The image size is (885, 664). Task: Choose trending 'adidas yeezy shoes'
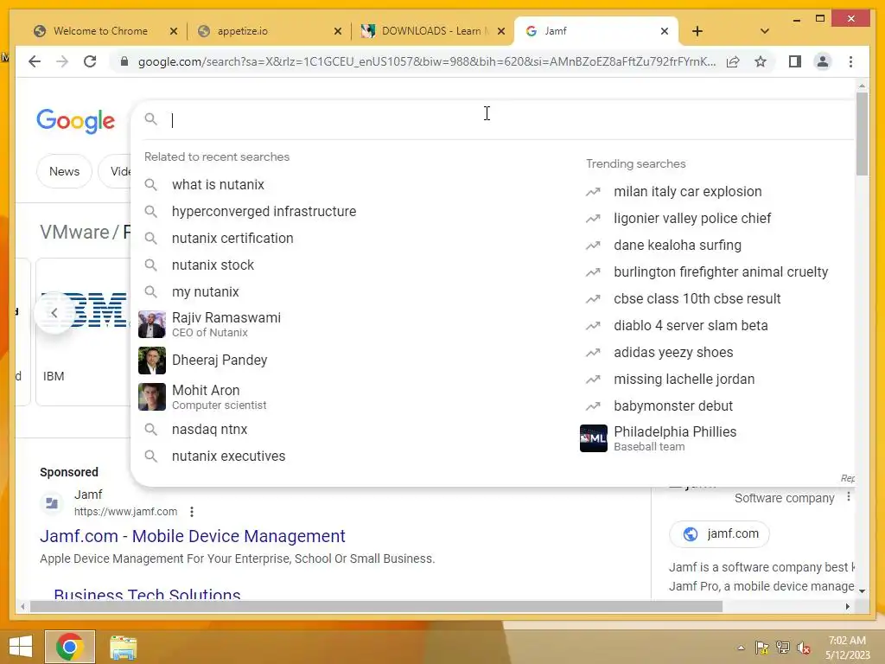(x=673, y=353)
